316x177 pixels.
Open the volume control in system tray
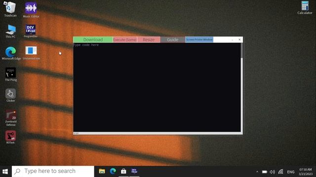272,172
